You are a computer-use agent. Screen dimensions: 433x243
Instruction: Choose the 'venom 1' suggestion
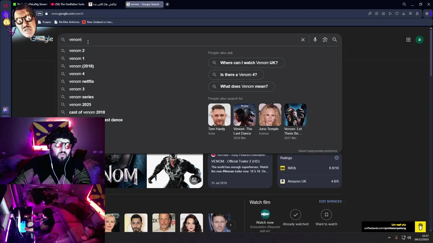77,58
